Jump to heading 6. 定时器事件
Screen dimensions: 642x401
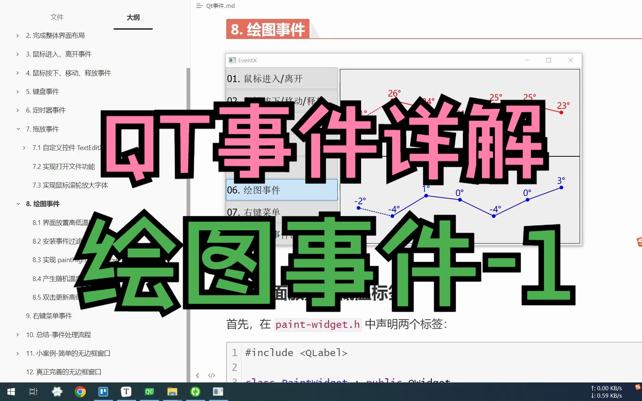pos(46,110)
